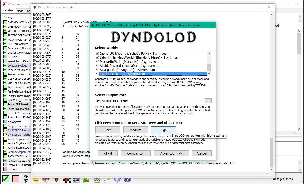Screen dimensions: 304x184
Task: Click the green checkmark icon in Wrye Smash's bottom toolbar
Action: [6, 179]
